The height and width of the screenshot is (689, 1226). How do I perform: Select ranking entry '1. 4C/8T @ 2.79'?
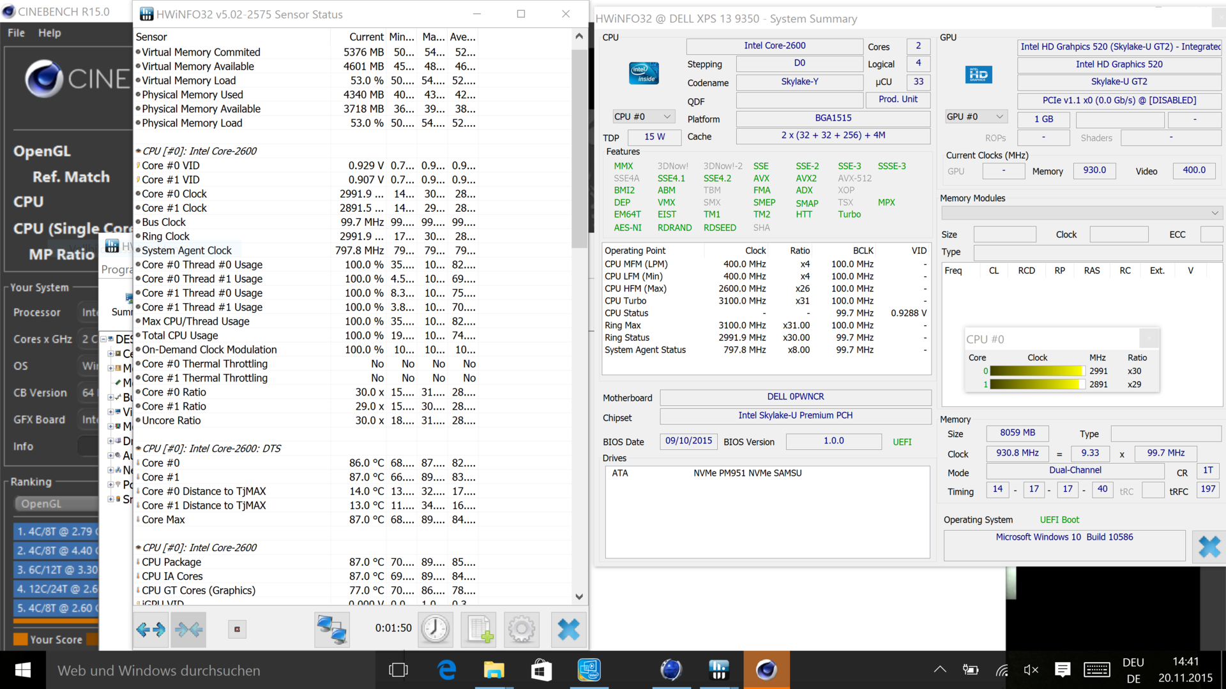(56, 531)
